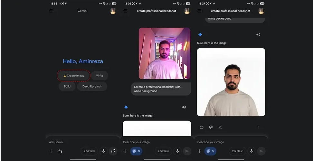Image resolution: width=314 pixels, height=161 pixels.
Task: Open hamburger menu in right chat screen
Action: click(x=199, y=11)
